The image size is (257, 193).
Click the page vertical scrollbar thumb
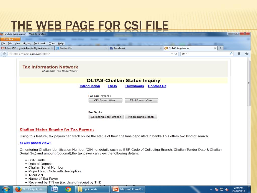(x=249, y=83)
